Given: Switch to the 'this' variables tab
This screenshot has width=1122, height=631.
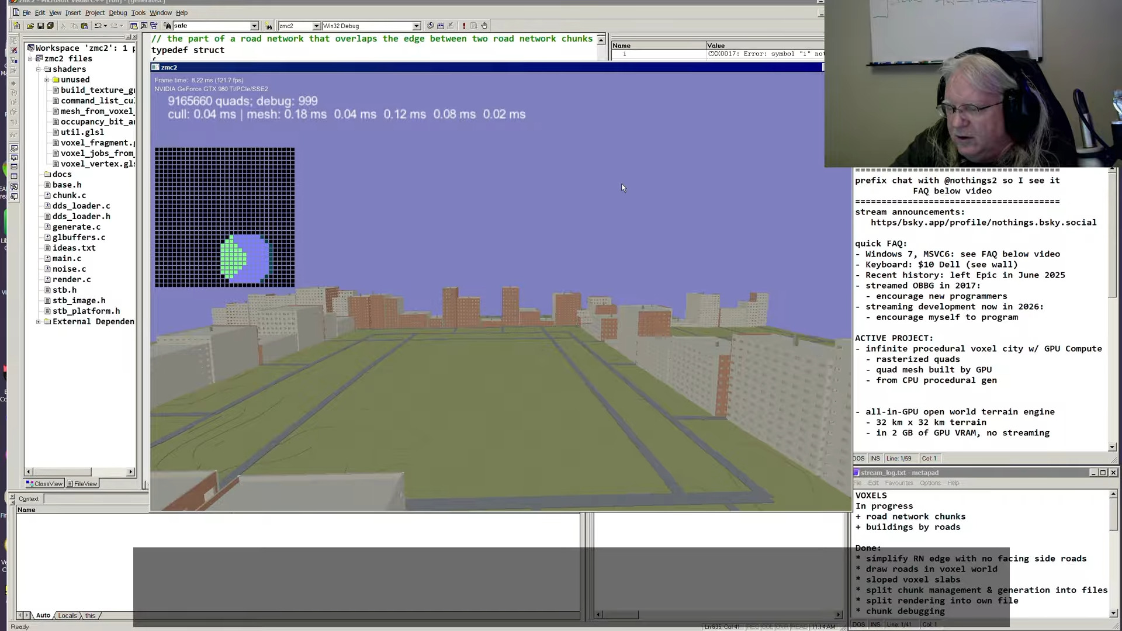Looking at the screenshot, I should pyautogui.click(x=90, y=615).
